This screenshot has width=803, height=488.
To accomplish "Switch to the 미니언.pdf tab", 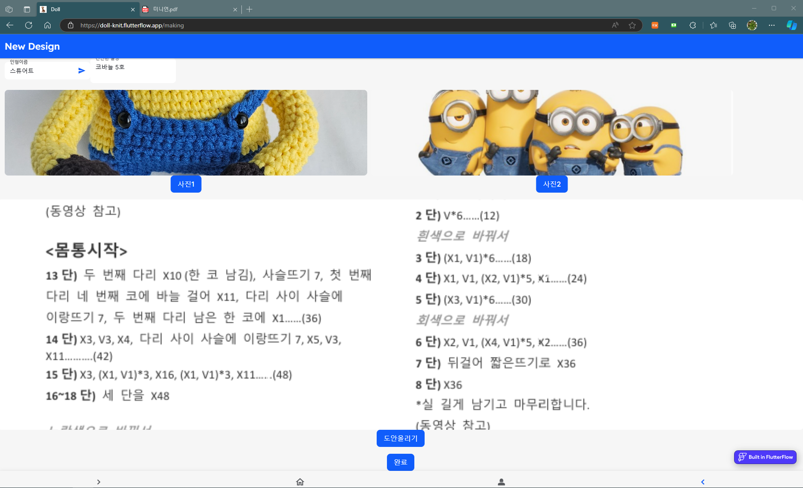I will point(190,9).
